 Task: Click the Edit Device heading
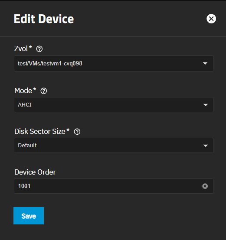[x=44, y=19]
